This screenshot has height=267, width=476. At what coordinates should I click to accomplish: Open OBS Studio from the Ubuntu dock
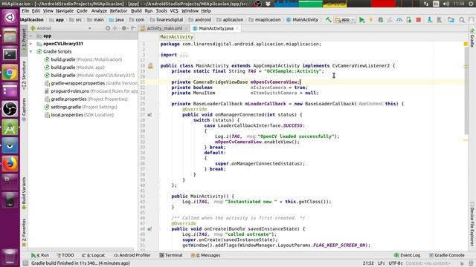pos(10,109)
